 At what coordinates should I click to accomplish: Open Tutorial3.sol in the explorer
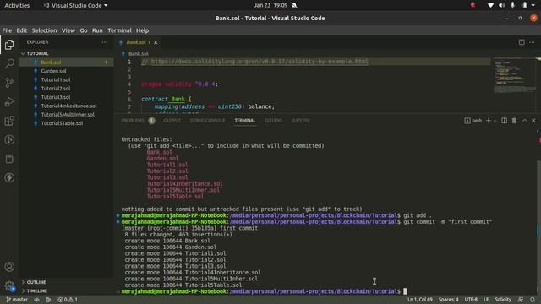(x=66, y=97)
